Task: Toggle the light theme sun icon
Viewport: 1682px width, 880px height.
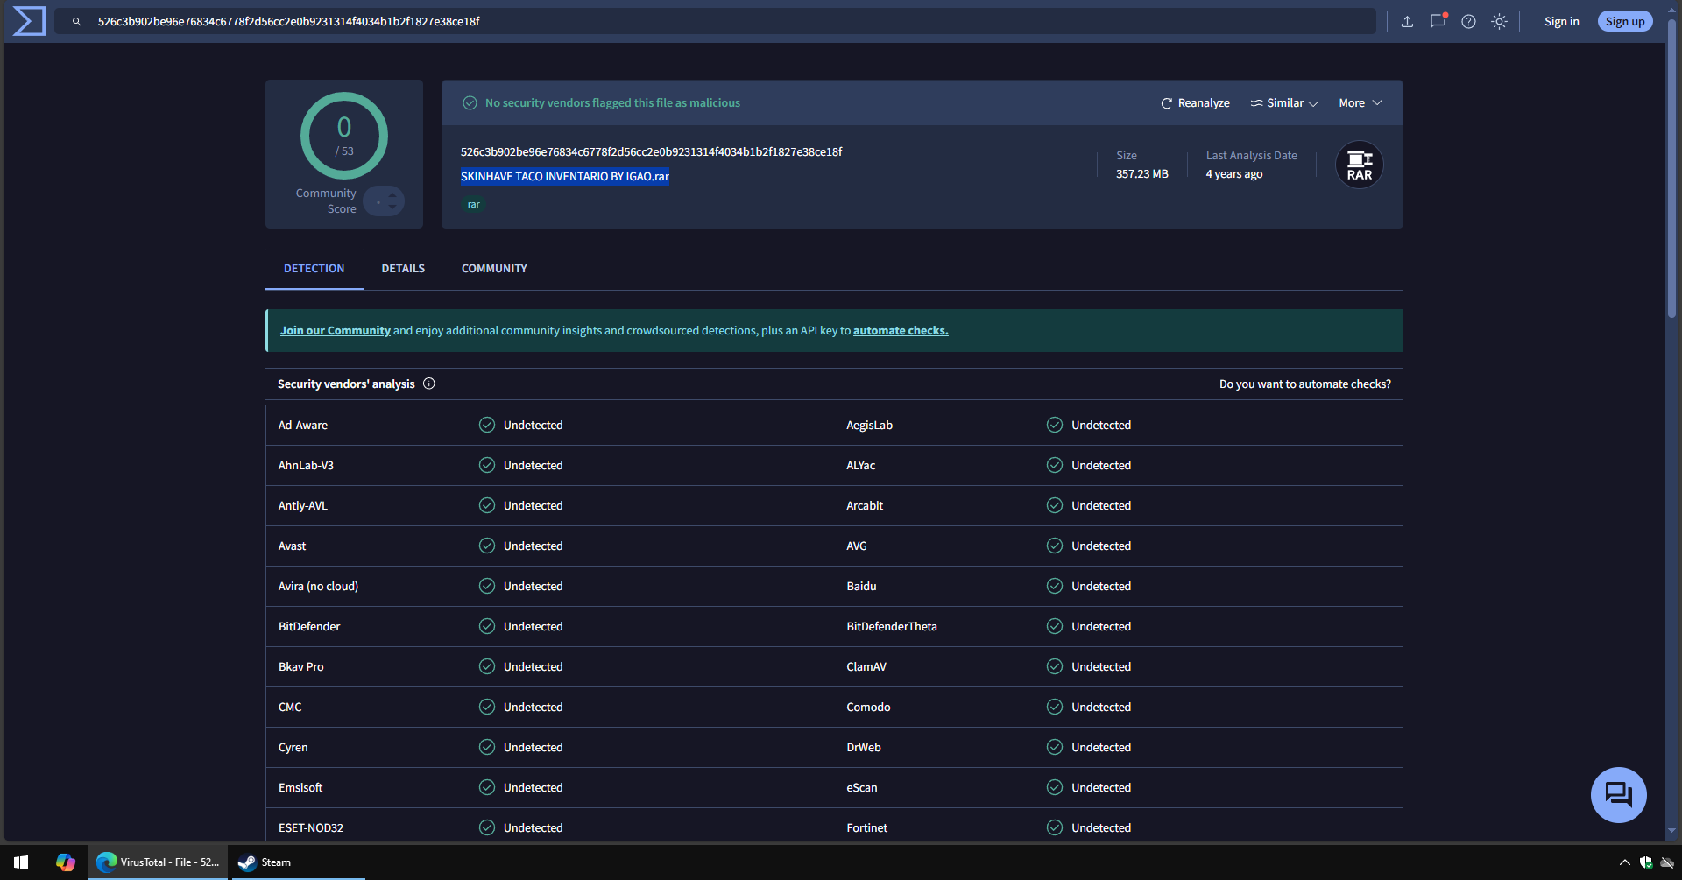Action: [1499, 21]
